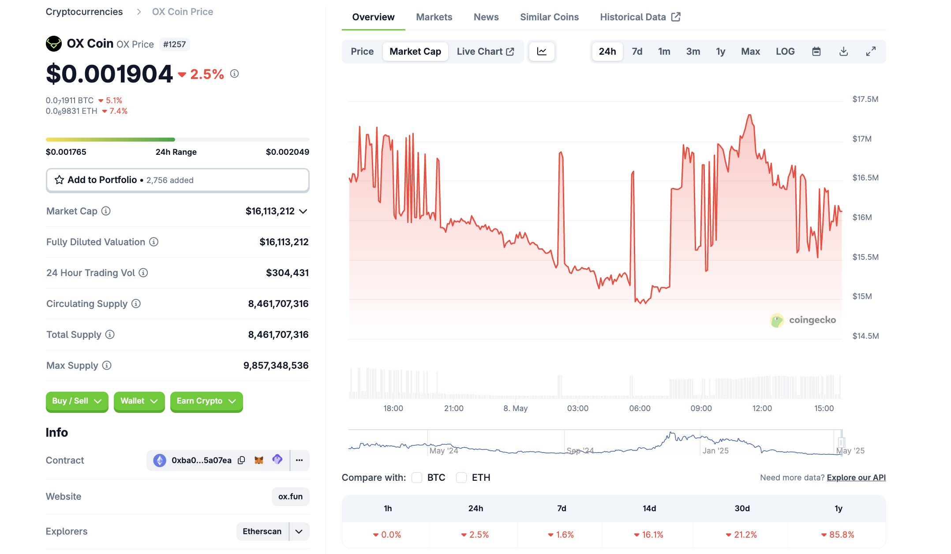Expand Buy / Sell dropdown
Screen dimensions: 951x554
point(77,401)
